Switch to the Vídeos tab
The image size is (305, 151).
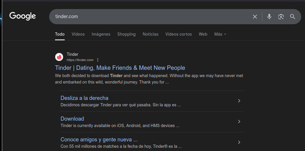(78, 34)
